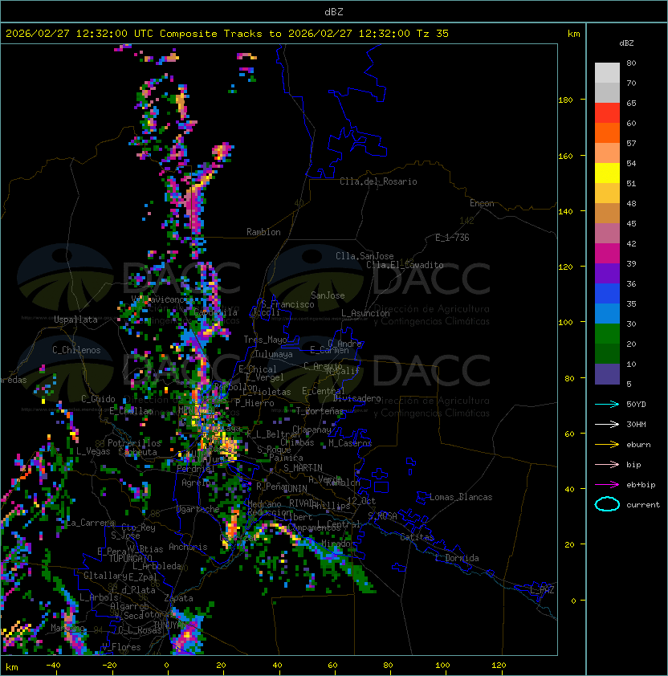Click the cyan 50YD arrow icon

click(607, 404)
